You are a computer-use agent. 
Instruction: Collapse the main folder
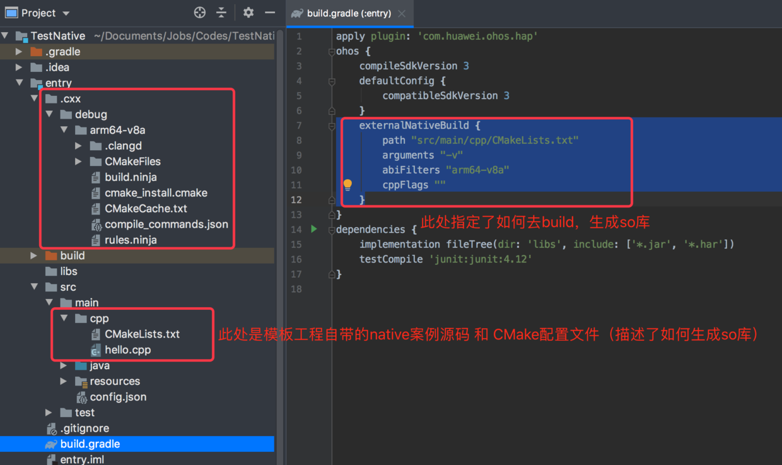tap(49, 303)
